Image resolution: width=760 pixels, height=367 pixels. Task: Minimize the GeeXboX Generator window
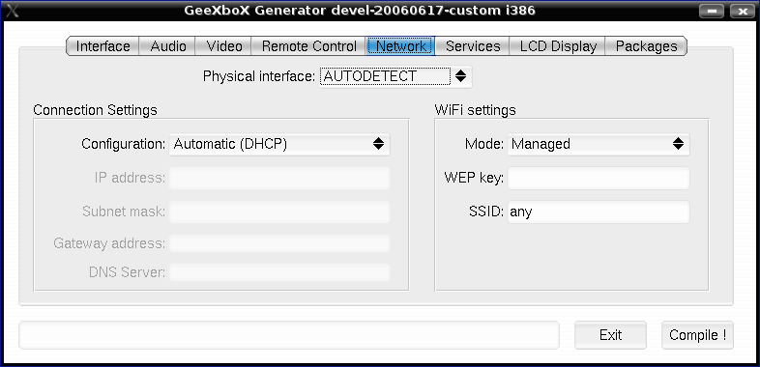click(712, 12)
